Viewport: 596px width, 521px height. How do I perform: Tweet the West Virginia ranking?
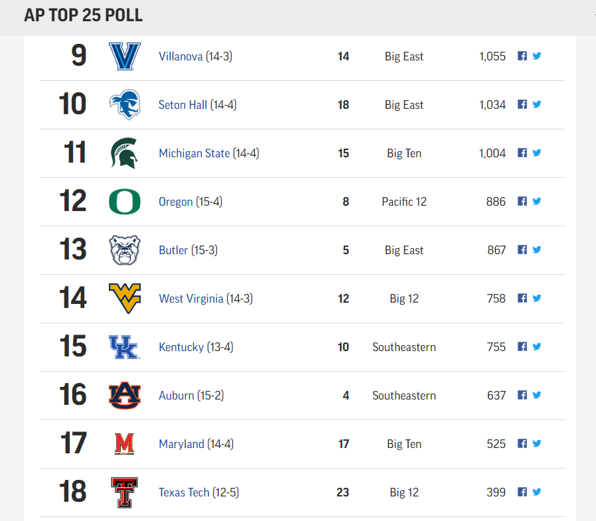point(537,298)
